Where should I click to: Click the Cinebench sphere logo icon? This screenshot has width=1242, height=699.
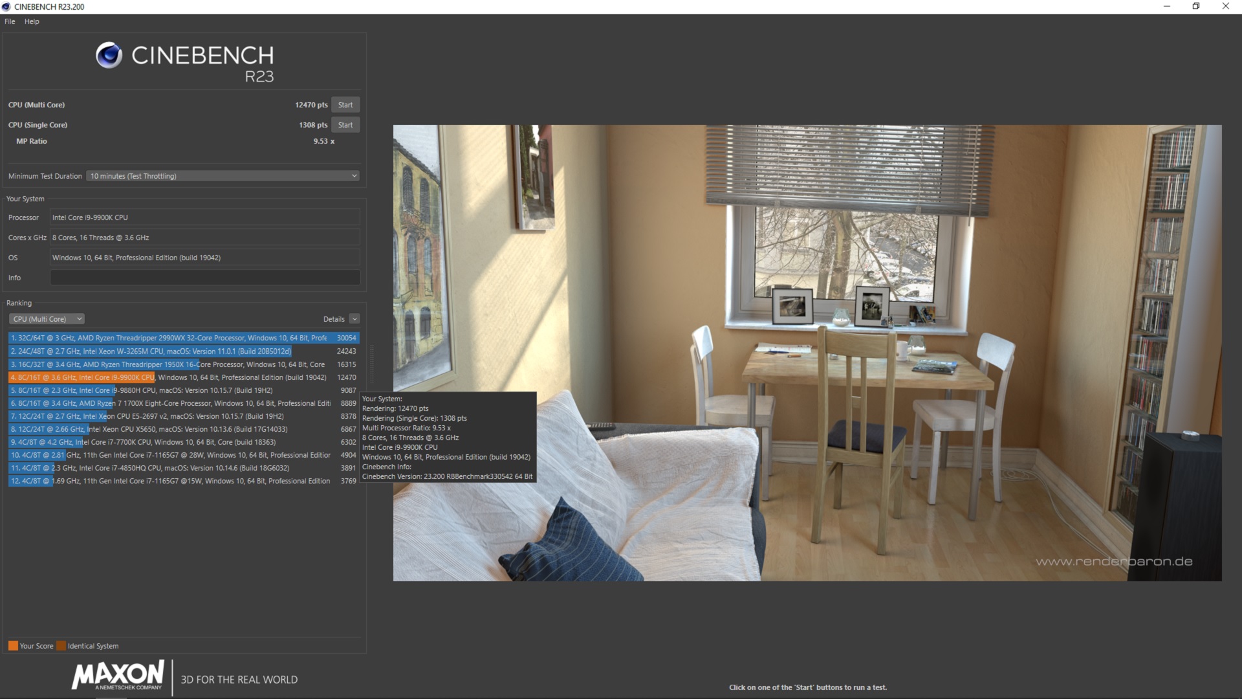point(109,56)
